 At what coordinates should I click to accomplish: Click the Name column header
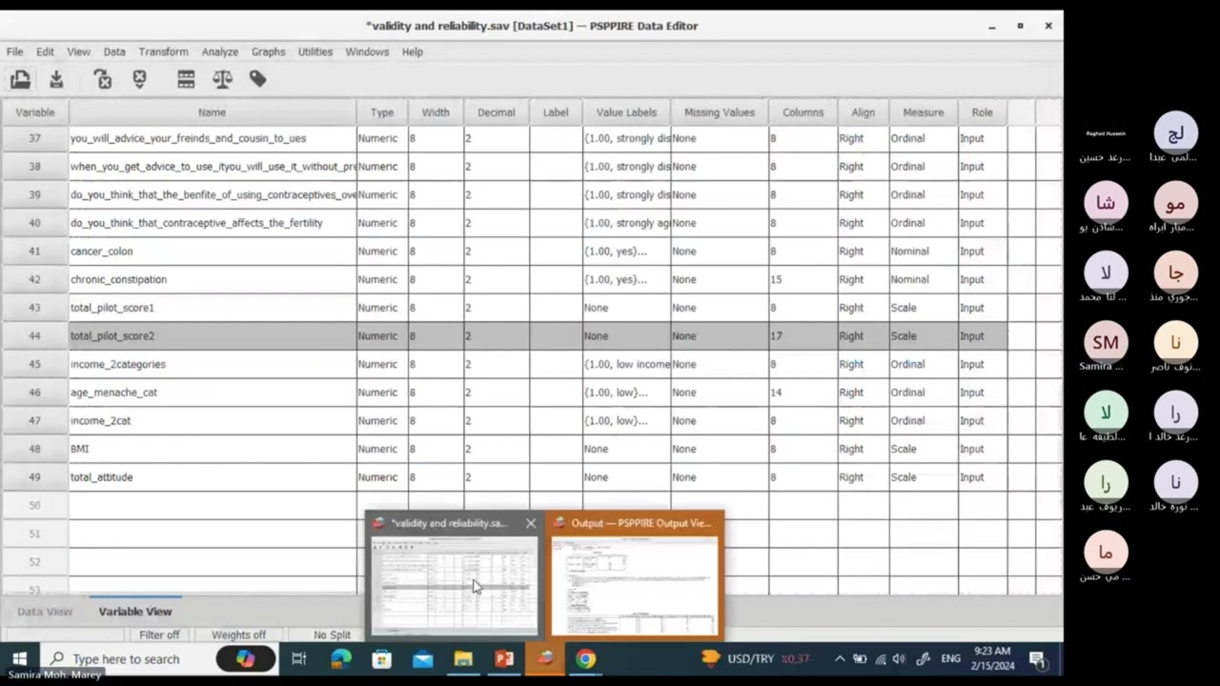(x=213, y=112)
